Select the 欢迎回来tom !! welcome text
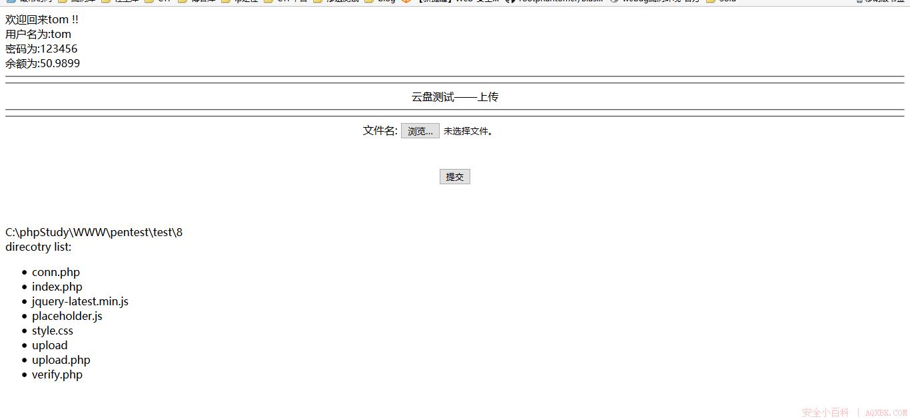This screenshot has height=419, width=910. coord(42,20)
